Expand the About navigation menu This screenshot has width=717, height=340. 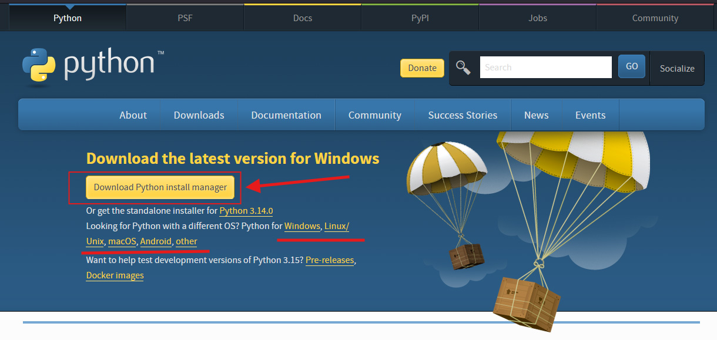(x=133, y=115)
